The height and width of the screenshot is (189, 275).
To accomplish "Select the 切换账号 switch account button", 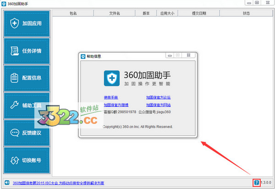I will coord(27,160).
